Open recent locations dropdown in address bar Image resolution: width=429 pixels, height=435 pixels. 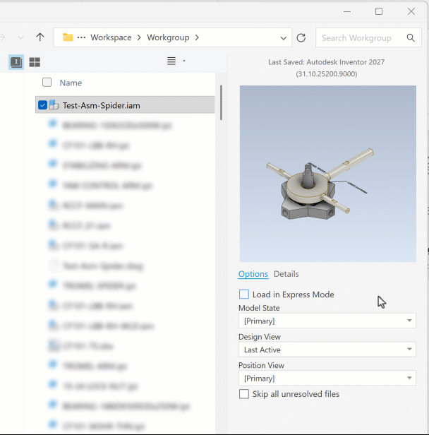click(283, 38)
